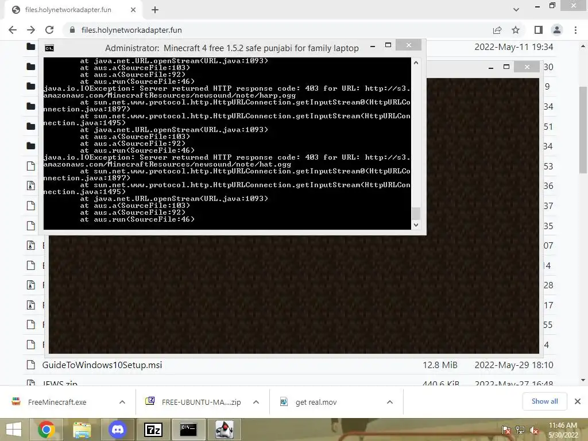Expand options for FreeMinecraft.exe download
Image resolution: width=588 pixels, height=441 pixels.
pos(122,402)
